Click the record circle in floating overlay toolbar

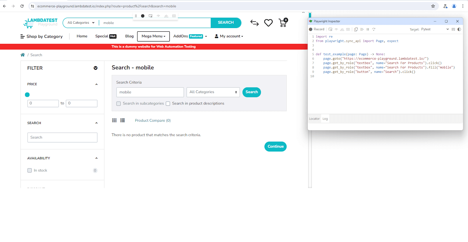point(143,16)
